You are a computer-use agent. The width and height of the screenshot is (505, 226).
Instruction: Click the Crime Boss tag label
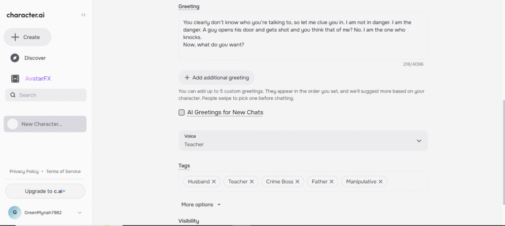tap(280, 182)
